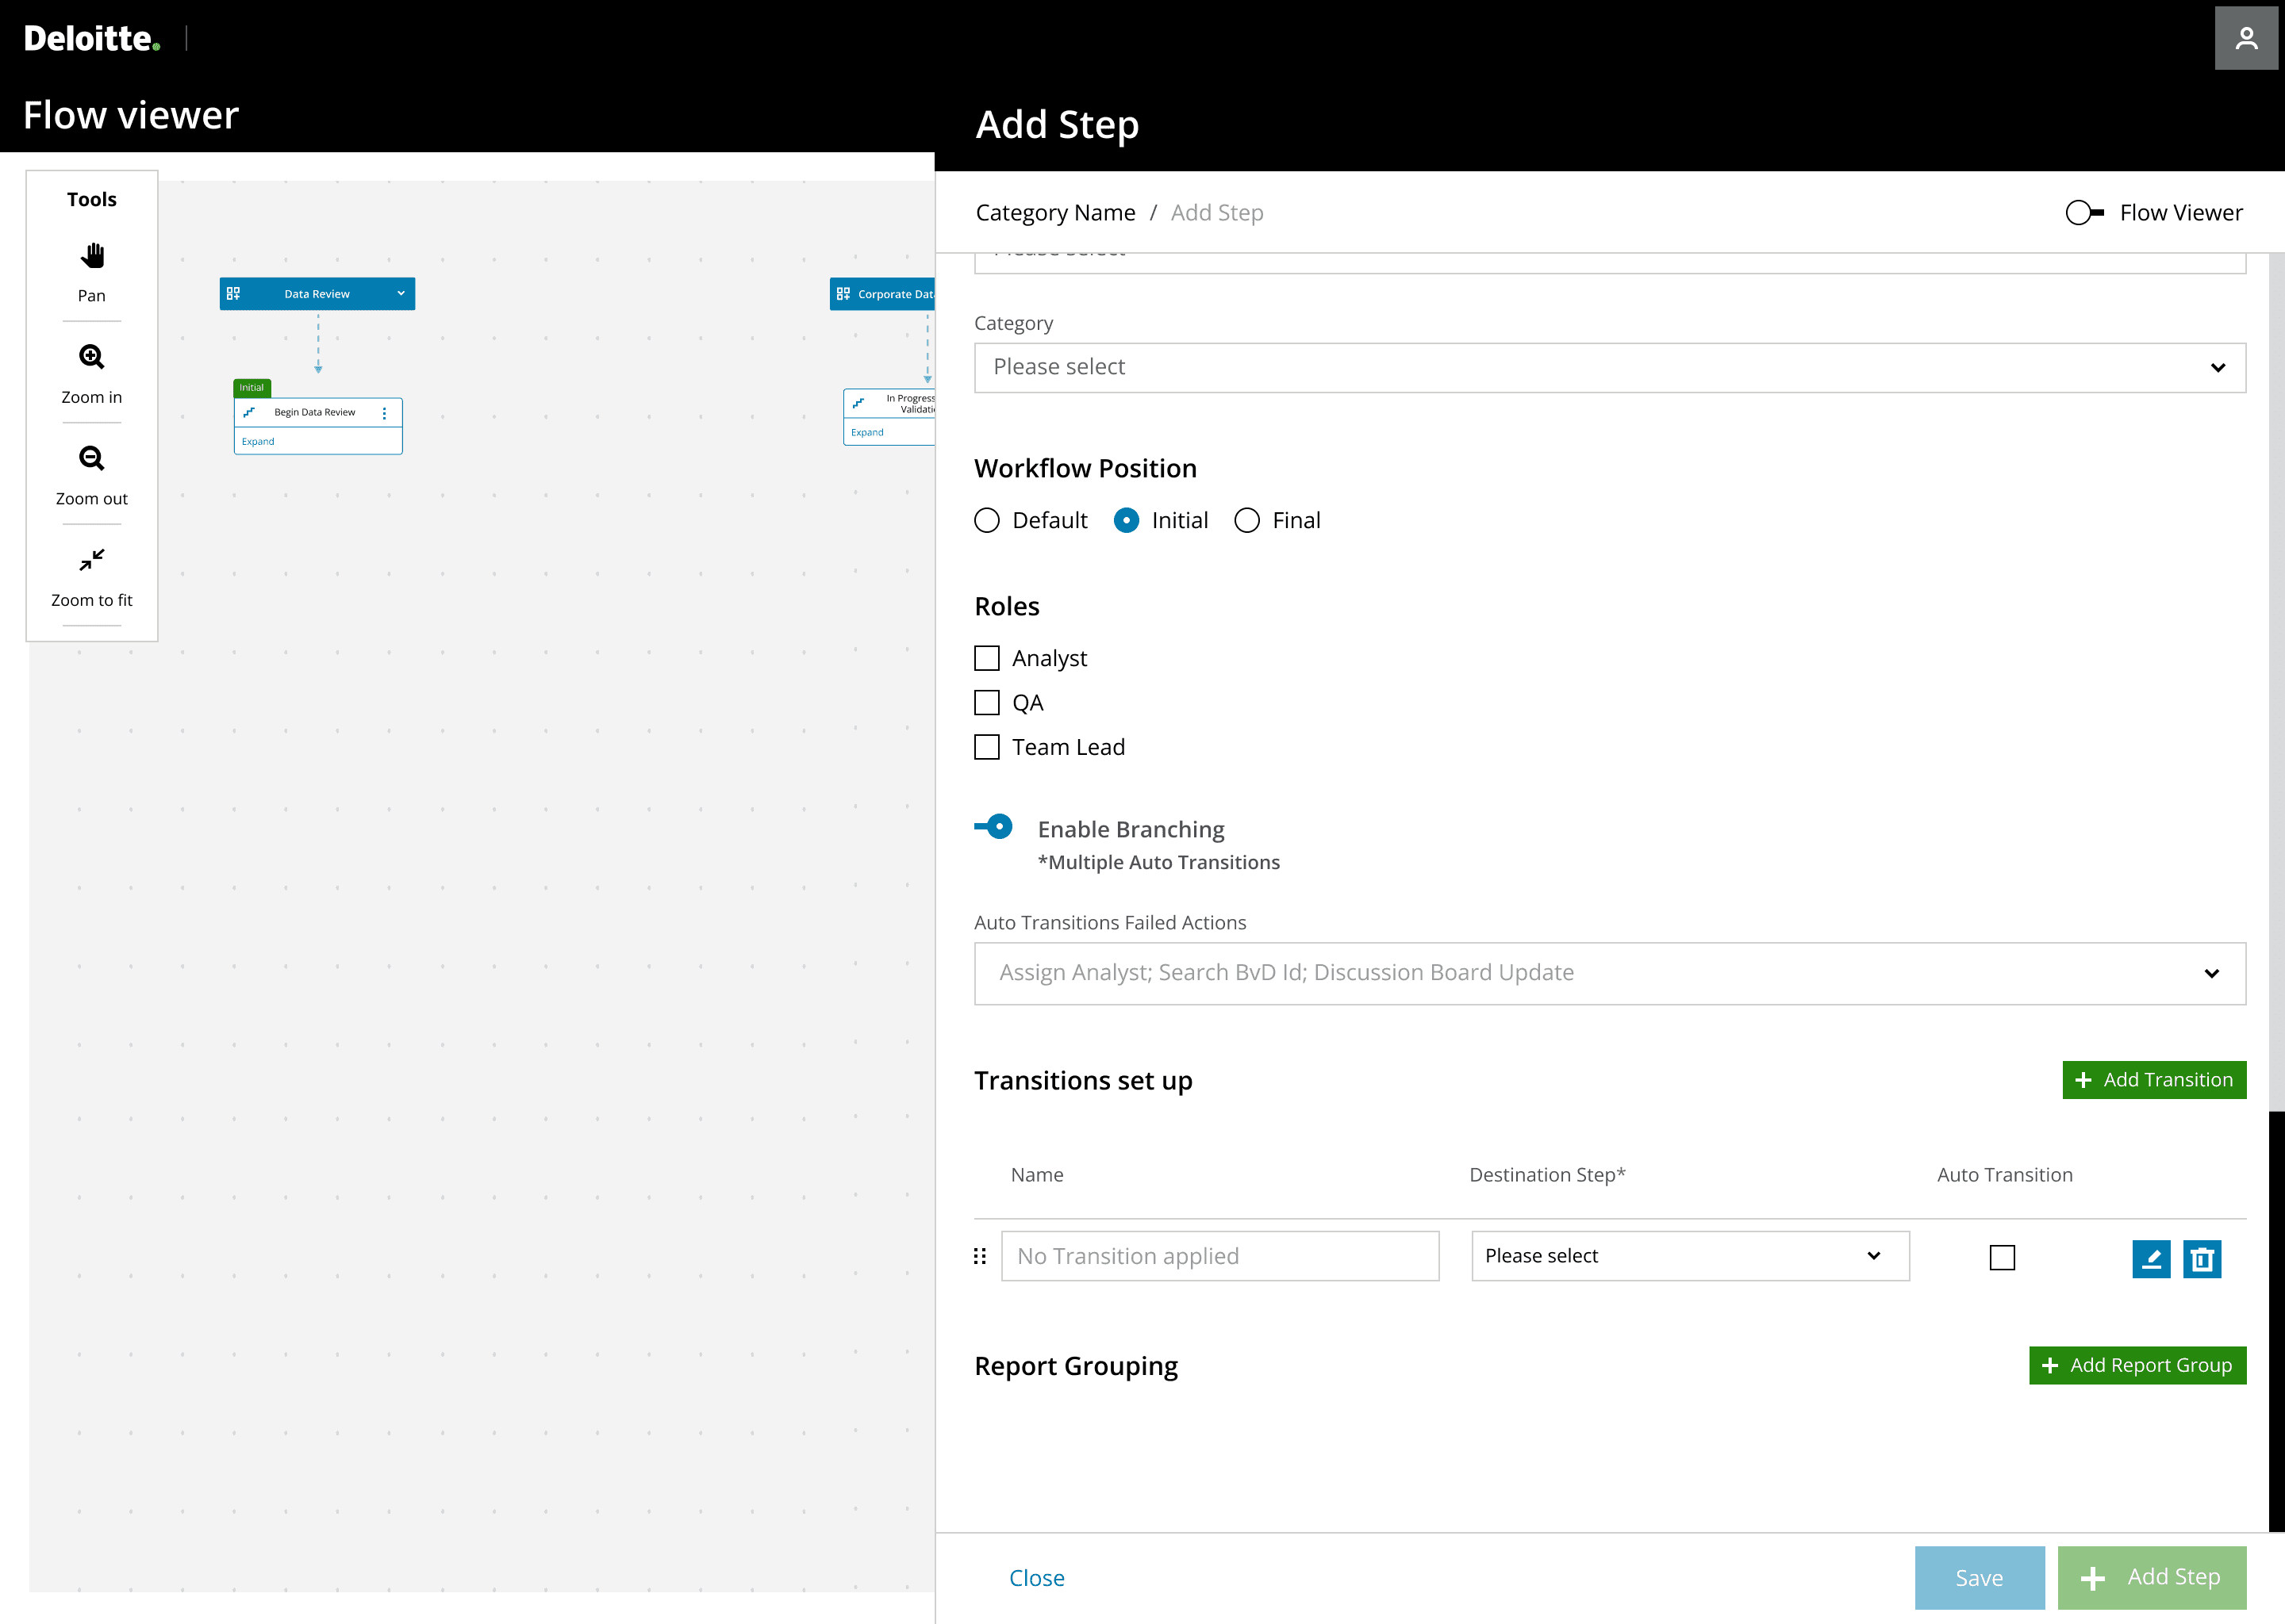The width and height of the screenshot is (2285, 1624).
Task: Go to Category Name breadcrumb
Action: point(1054,213)
